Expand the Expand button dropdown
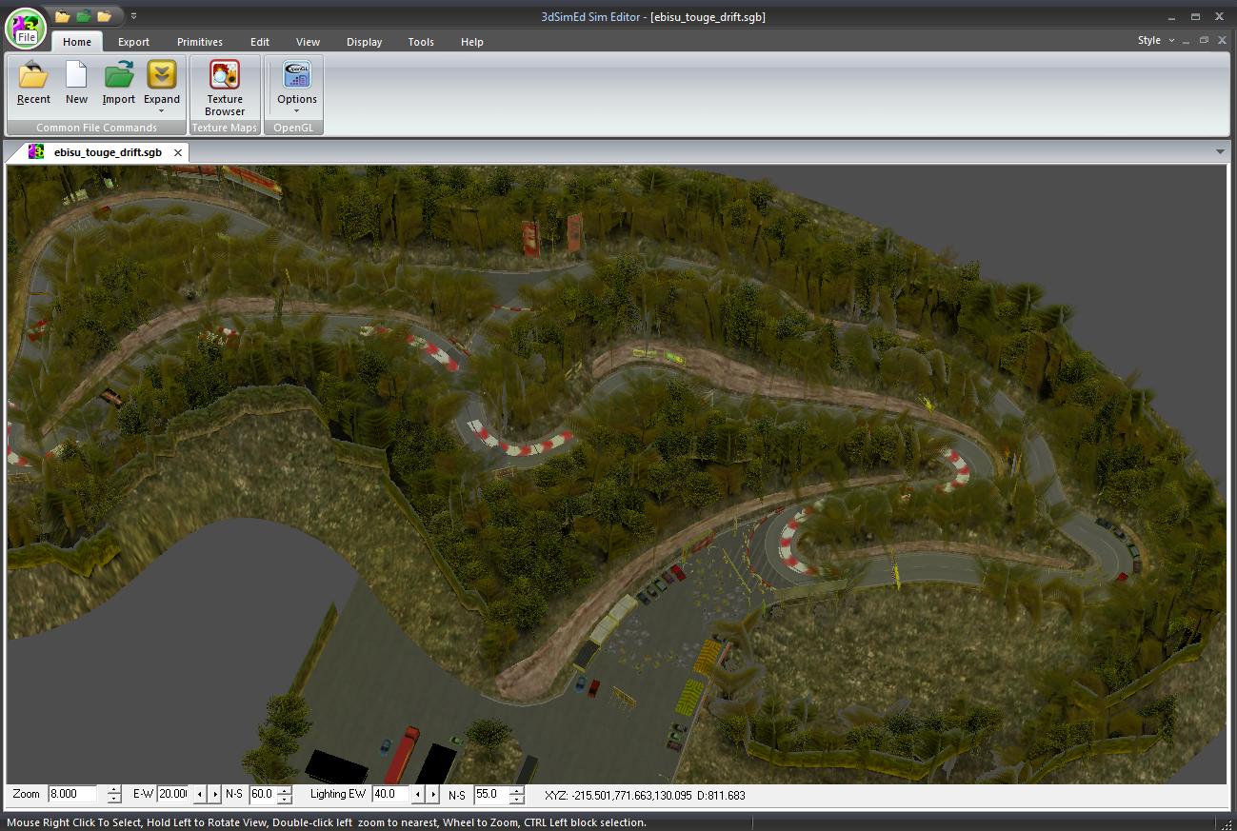 (161, 110)
